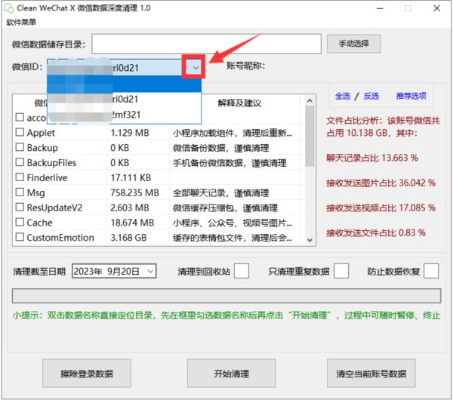Toggle the 清理到回收站 checkbox
The width and height of the screenshot is (453, 400).
(x=242, y=271)
